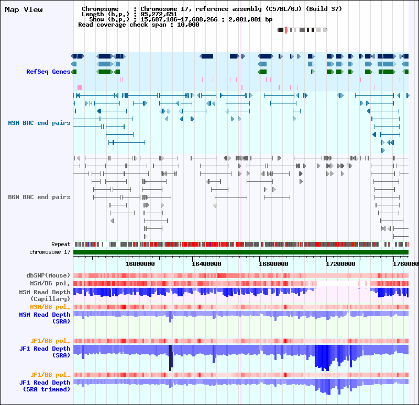Click the 16400000 ruler label

[206, 264]
